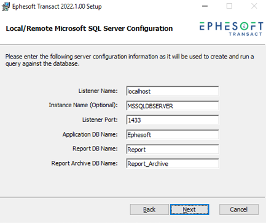Image resolution: width=266 pixels, height=223 pixels.
Task: Click the Ephesoft Transact logo
Action: click(x=231, y=29)
